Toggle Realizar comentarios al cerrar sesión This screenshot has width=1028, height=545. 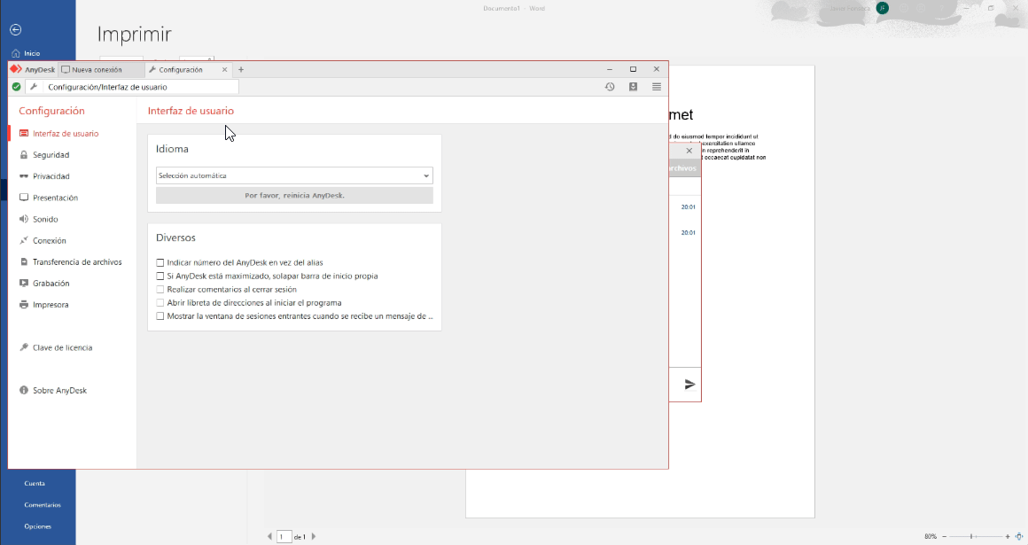pos(160,289)
